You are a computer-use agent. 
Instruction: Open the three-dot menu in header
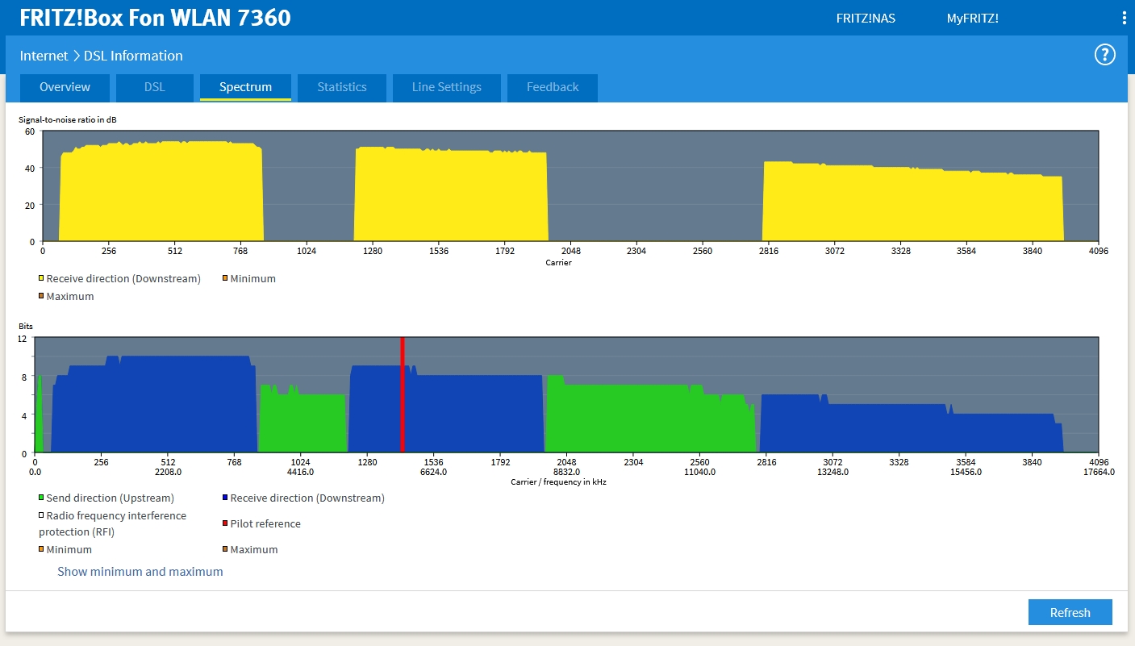[1124, 18]
